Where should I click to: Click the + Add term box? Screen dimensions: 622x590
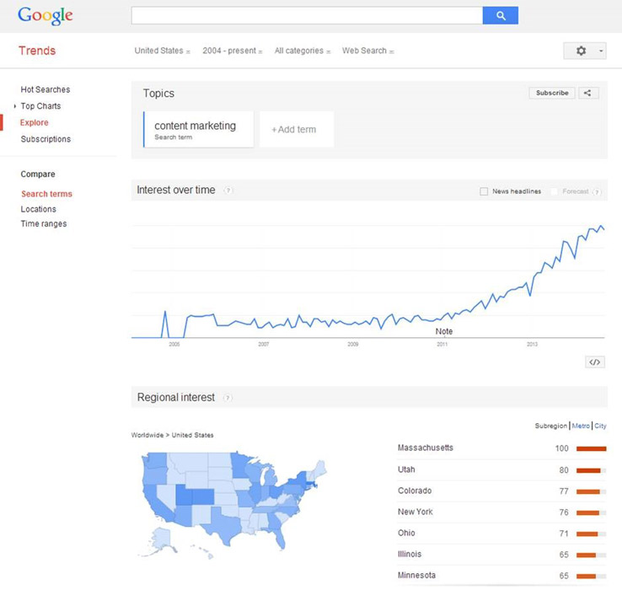pyautogui.click(x=297, y=129)
